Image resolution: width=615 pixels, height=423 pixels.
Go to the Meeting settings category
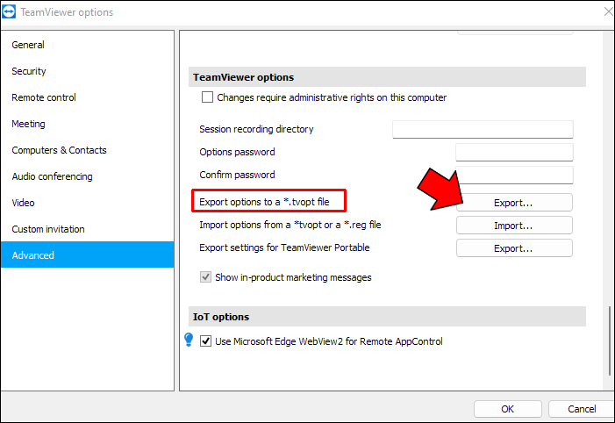pyautogui.click(x=28, y=124)
